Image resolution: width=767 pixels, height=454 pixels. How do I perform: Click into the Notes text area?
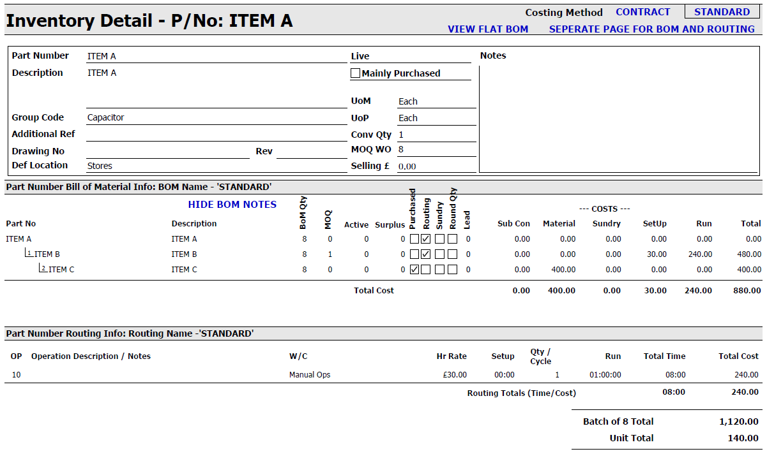pyautogui.click(x=618, y=118)
